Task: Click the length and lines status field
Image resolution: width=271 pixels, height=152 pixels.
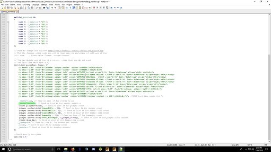Action: pos(176,145)
